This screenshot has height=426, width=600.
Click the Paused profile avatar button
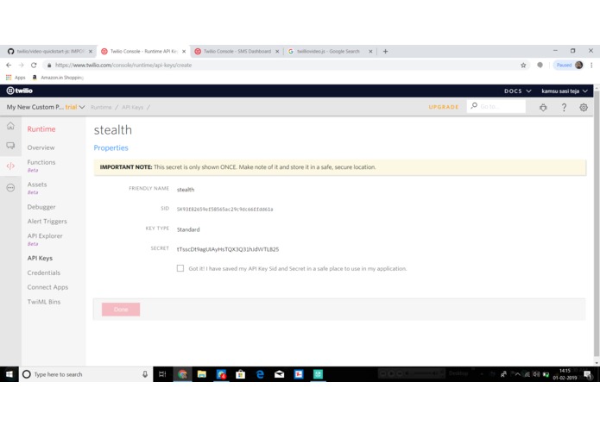[569, 66]
